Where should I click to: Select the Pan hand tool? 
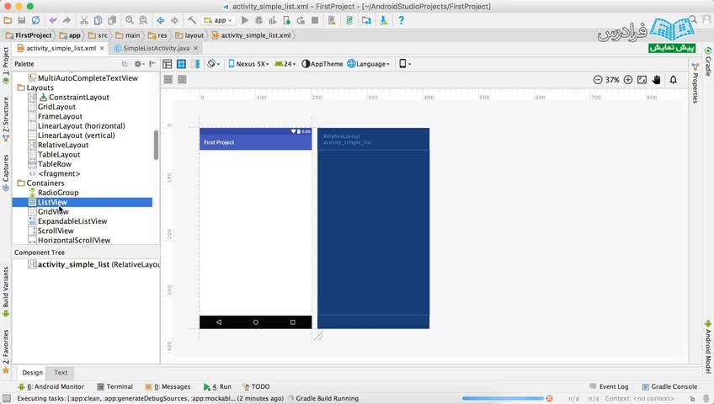coord(657,79)
